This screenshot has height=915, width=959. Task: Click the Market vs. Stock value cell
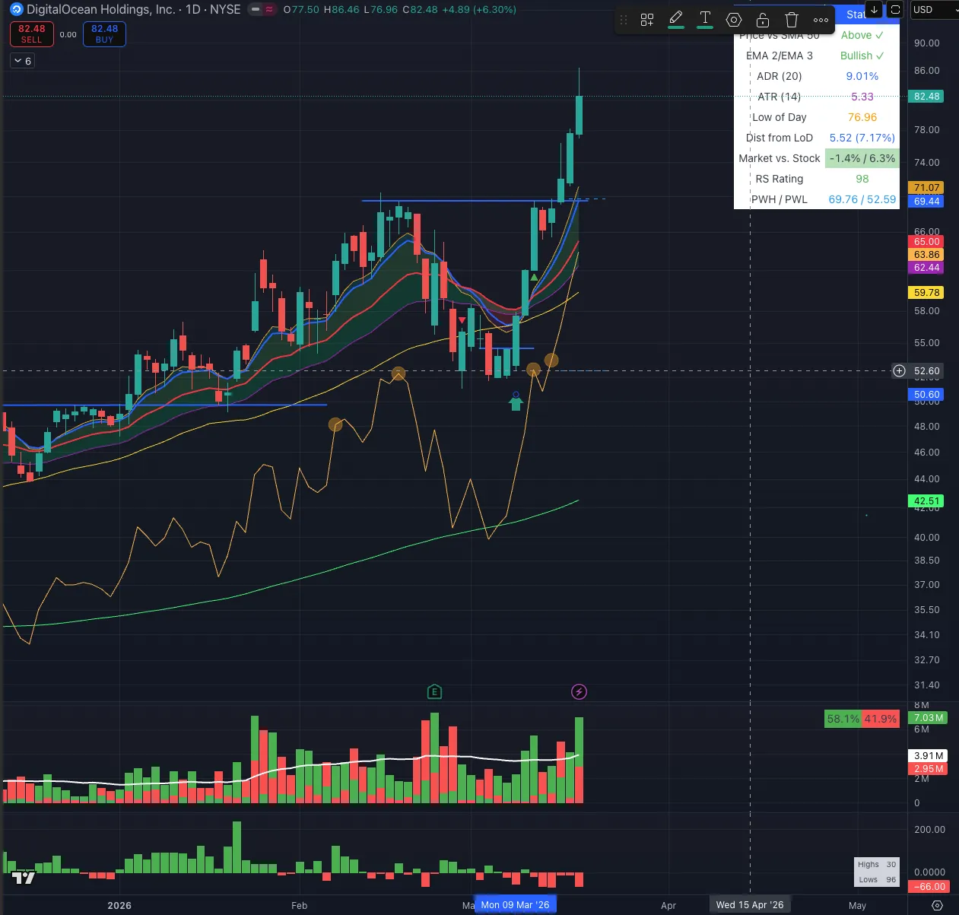click(x=862, y=158)
